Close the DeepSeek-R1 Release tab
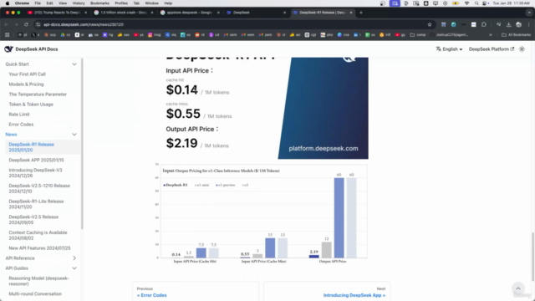Viewport: 535px width, 301px height. tap(351, 13)
